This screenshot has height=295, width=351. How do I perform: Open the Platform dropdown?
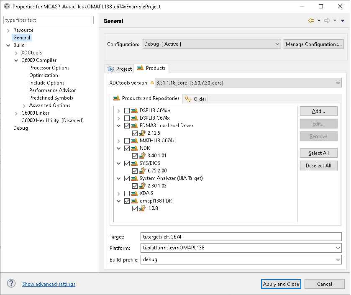241,248
